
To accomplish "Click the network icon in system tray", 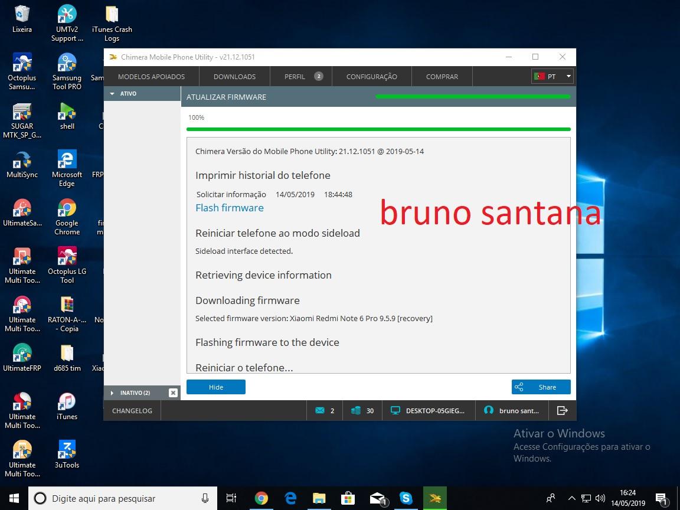I will click(x=586, y=498).
